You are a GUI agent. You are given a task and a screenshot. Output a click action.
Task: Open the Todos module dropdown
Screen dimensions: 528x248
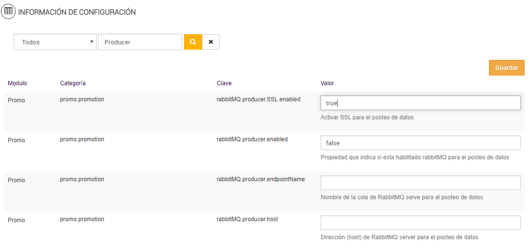pyautogui.click(x=55, y=42)
